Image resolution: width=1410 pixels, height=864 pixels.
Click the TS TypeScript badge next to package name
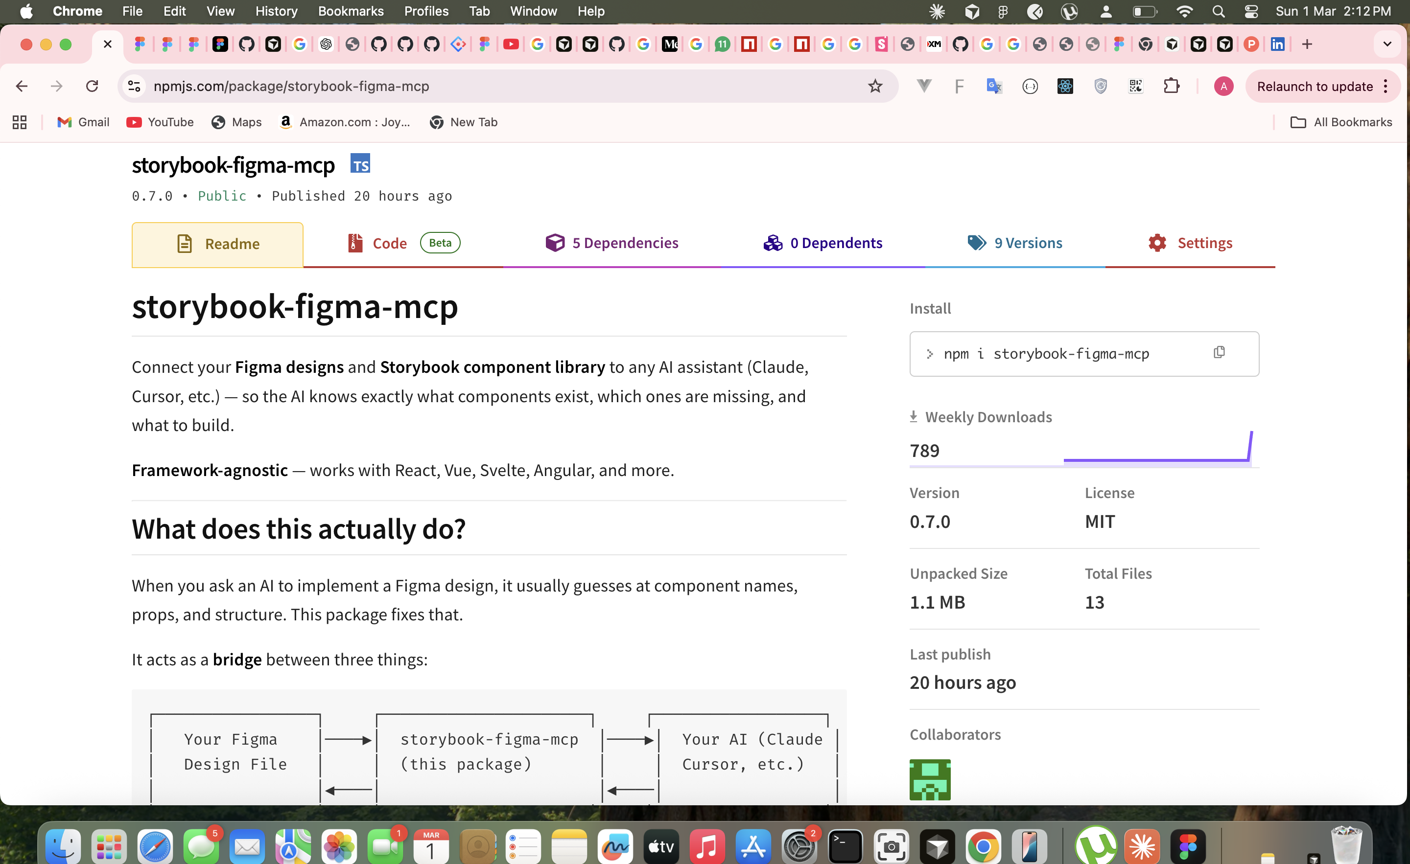pyautogui.click(x=360, y=164)
